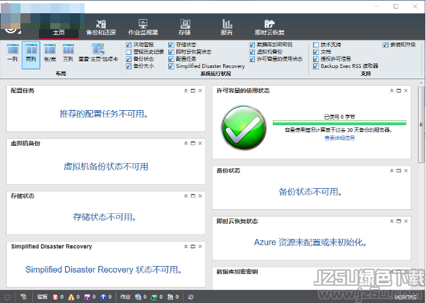This screenshot has width=426, height=303.
Task: Close the 许可容量的使用状态 panel
Action: pos(406,90)
